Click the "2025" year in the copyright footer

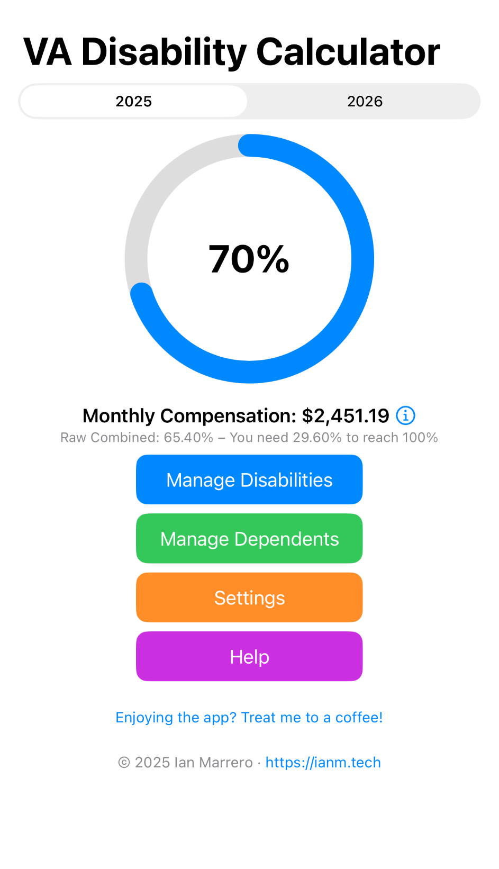(x=152, y=762)
